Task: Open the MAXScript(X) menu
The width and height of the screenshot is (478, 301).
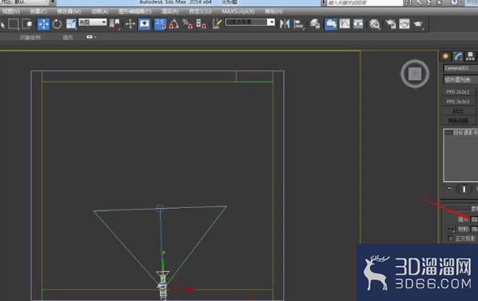Action: tap(238, 11)
